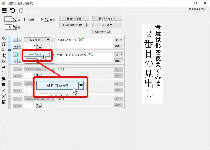Select the 太 icon in left sidebar

click(x=3, y=55)
